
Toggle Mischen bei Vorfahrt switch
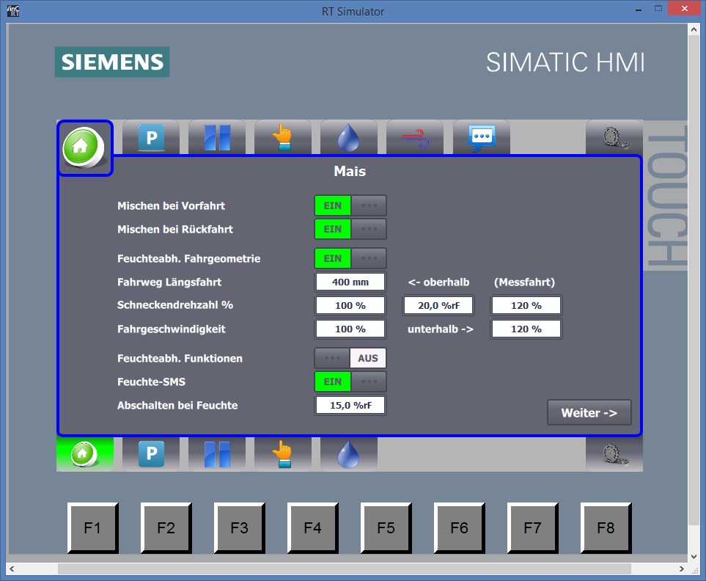[350, 206]
